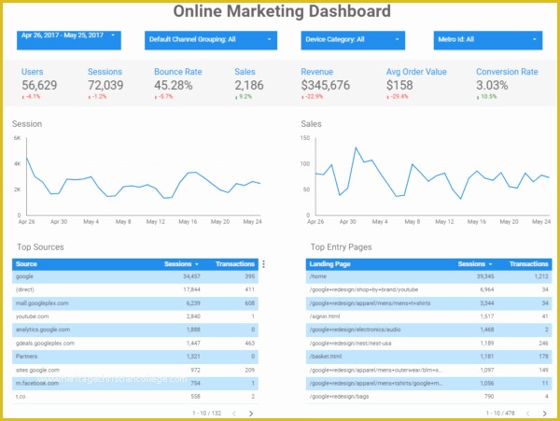This screenshot has width=560, height=421.
Task: Sort Top Entry Pages by Sessions column
Action: 475,264
